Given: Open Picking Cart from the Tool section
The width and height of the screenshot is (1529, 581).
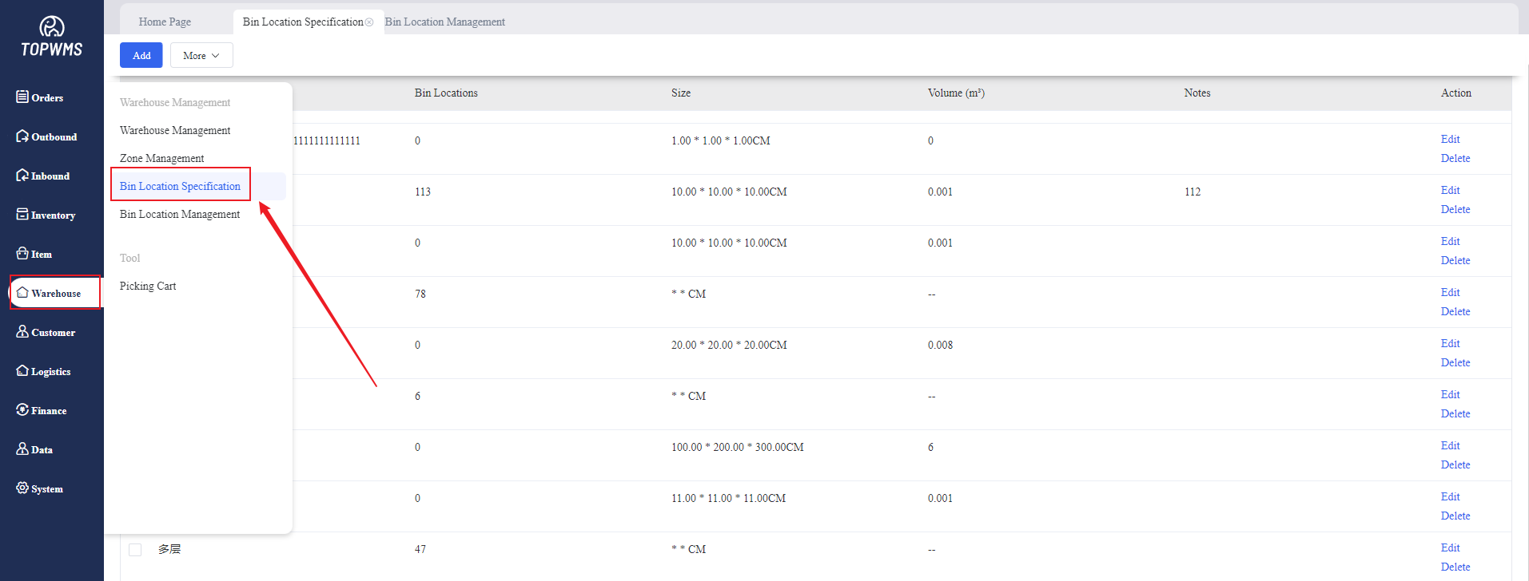Looking at the screenshot, I should [148, 287].
